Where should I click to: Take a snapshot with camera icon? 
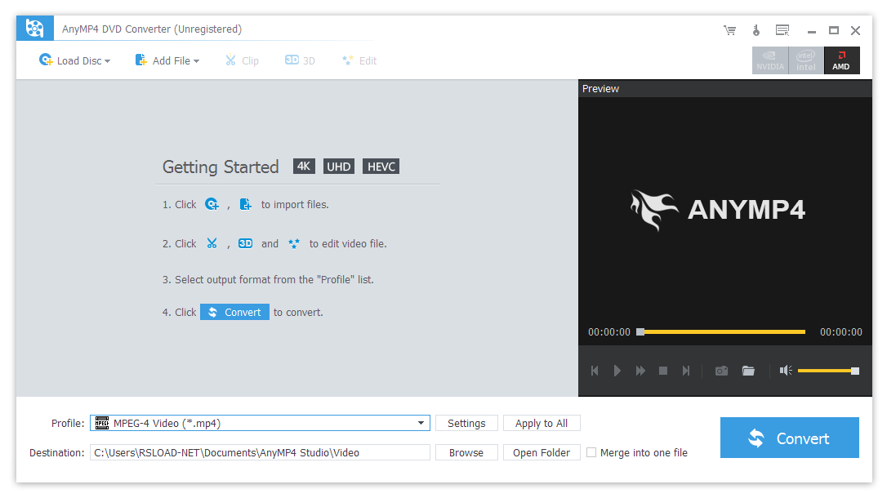pyautogui.click(x=721, y=371)
